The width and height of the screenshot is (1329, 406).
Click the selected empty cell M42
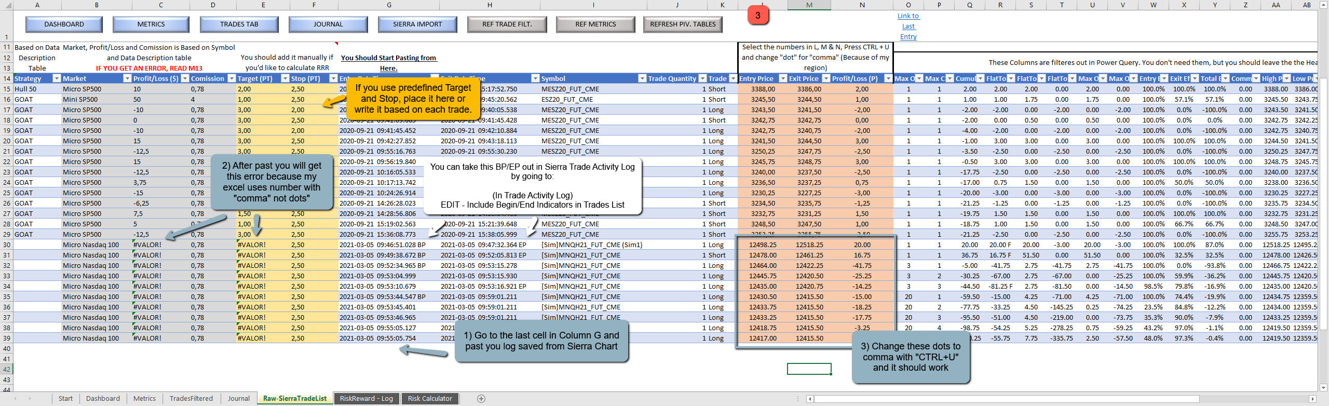pyautogui.click(x=809, y=369)
